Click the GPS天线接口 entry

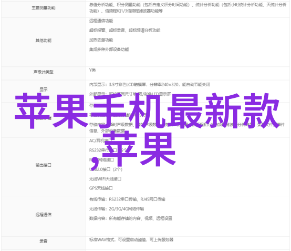101,188
